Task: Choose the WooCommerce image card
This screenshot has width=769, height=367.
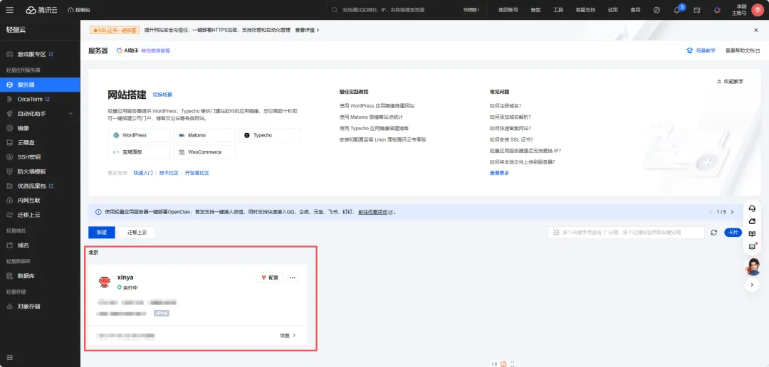Action: (204, 152)
